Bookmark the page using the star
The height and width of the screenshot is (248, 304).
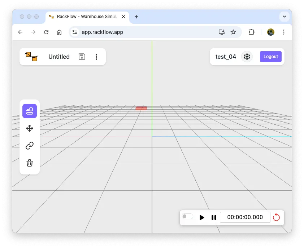pos(233,32)
